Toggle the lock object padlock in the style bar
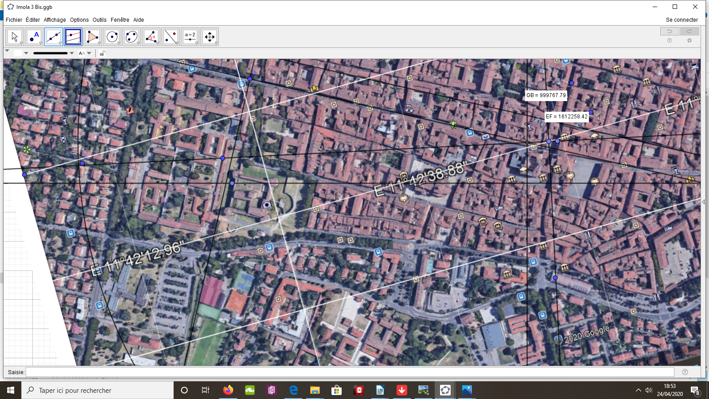 [x=102, y=53]
